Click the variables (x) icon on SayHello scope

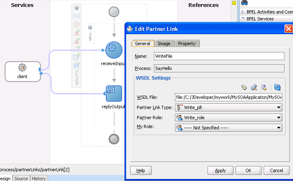click(x=77, y=16)
